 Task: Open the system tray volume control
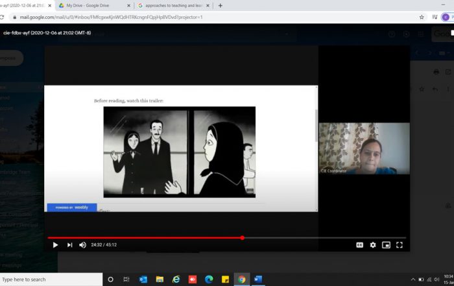tap(436, 280)
